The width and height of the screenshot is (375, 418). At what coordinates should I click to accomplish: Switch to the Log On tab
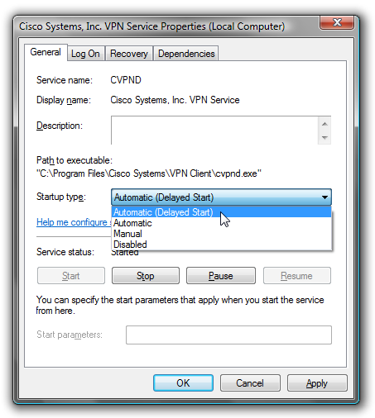pyautogui.click(x=85, y=54)
